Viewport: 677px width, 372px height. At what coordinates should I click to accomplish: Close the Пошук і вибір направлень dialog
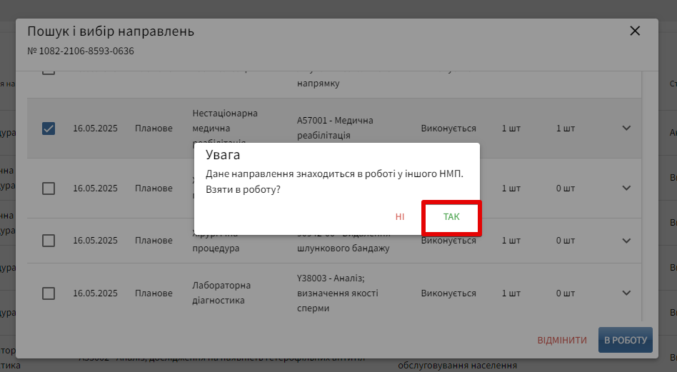tap(635, 31)
